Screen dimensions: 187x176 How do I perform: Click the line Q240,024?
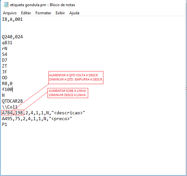(12, 37)
